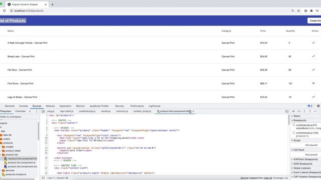
Task: Switch to Application panel tab
Action: pyautogui.click(x=65, y=106)
